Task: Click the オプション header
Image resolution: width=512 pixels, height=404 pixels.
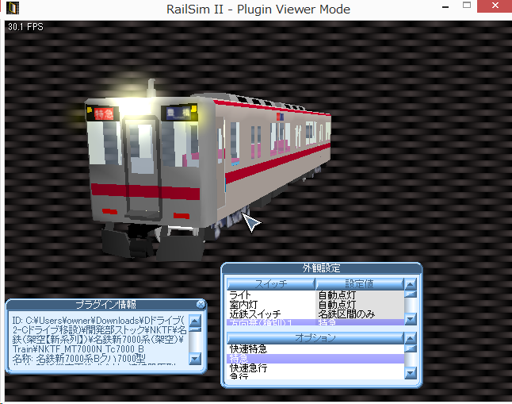Action: 315,337
